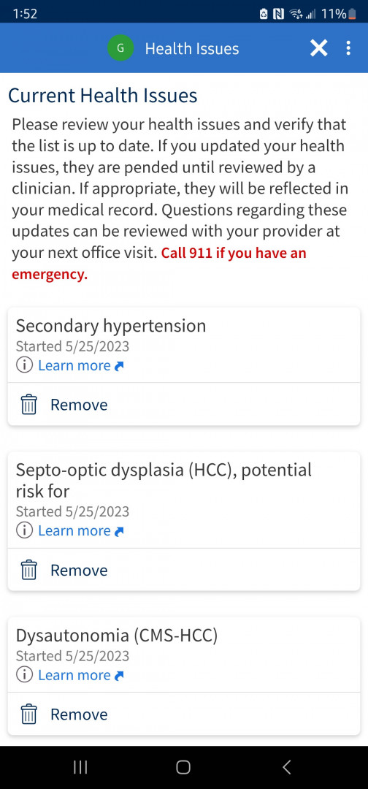Tap the green G profile avatar
The height and width of the screenshot is (789, 368).
120,48
